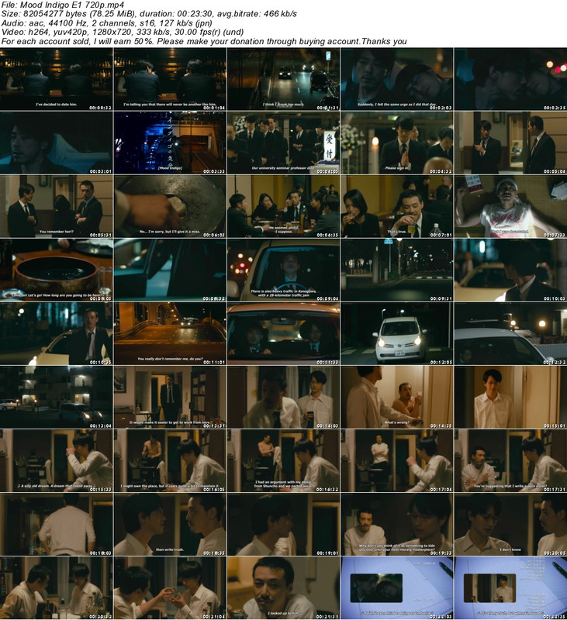This screenshot has height=620, width=567.
Task: Select the white car headlights frame at 00:12:05
Action: coord(396,333)
